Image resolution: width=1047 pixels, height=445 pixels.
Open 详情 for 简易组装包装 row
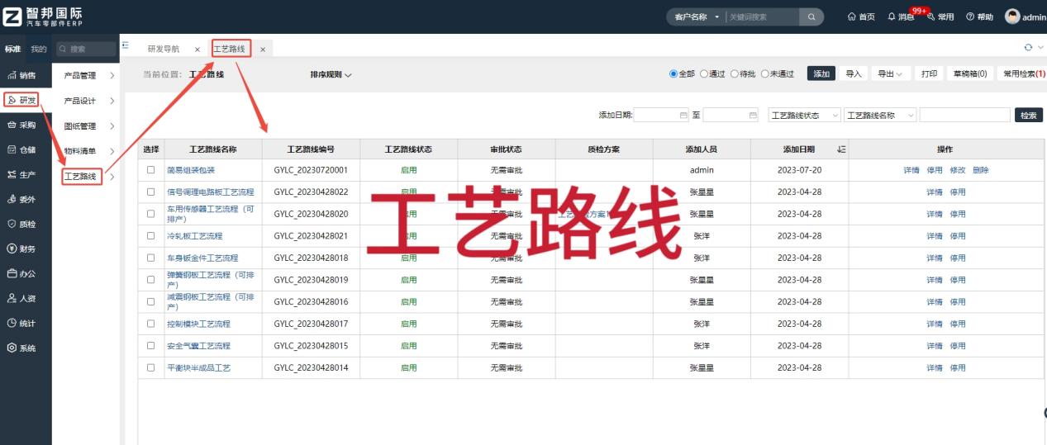pos(911,170)
